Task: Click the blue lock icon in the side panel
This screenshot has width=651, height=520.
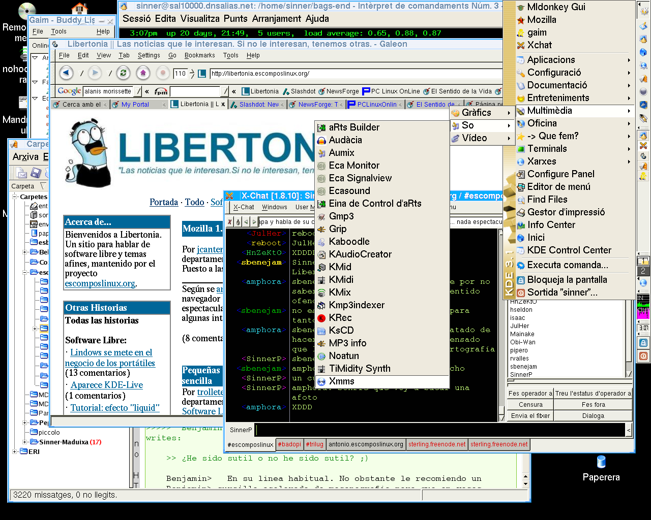Action: click(643, 343)
